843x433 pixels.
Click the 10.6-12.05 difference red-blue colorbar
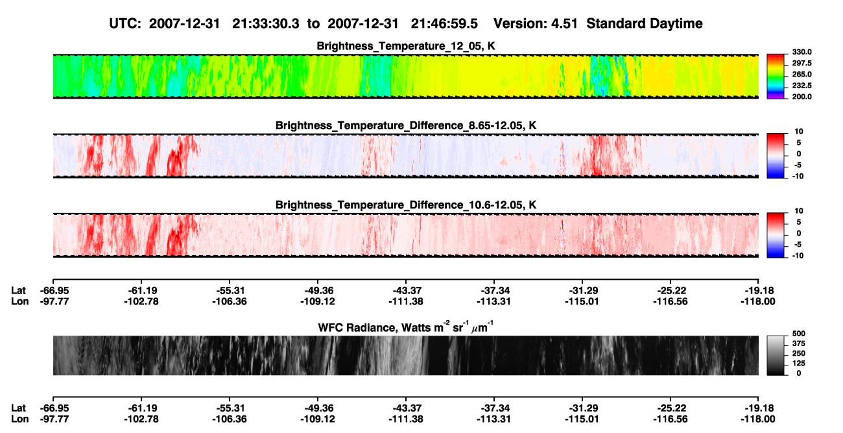[776, 234]
